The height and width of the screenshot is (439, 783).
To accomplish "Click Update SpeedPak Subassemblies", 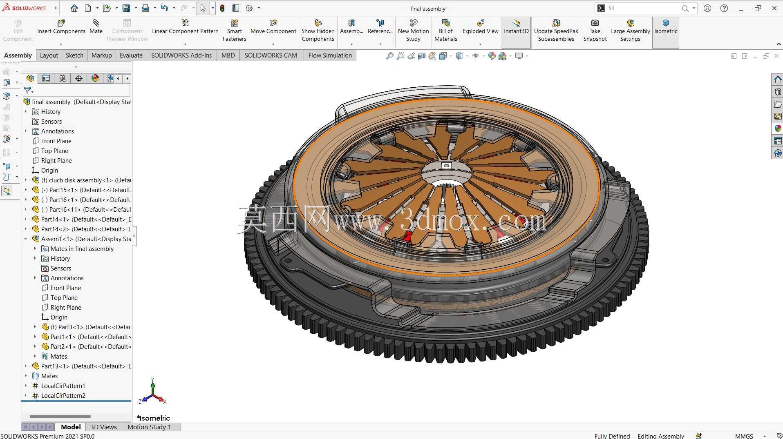I will tap(556, 31).
